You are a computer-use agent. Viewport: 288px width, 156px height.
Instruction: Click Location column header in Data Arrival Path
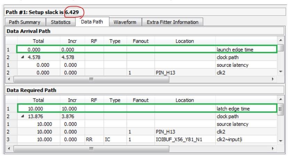pos(185,41)
